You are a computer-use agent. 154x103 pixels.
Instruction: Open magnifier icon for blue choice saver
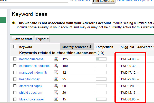click(x=56, y=99)
